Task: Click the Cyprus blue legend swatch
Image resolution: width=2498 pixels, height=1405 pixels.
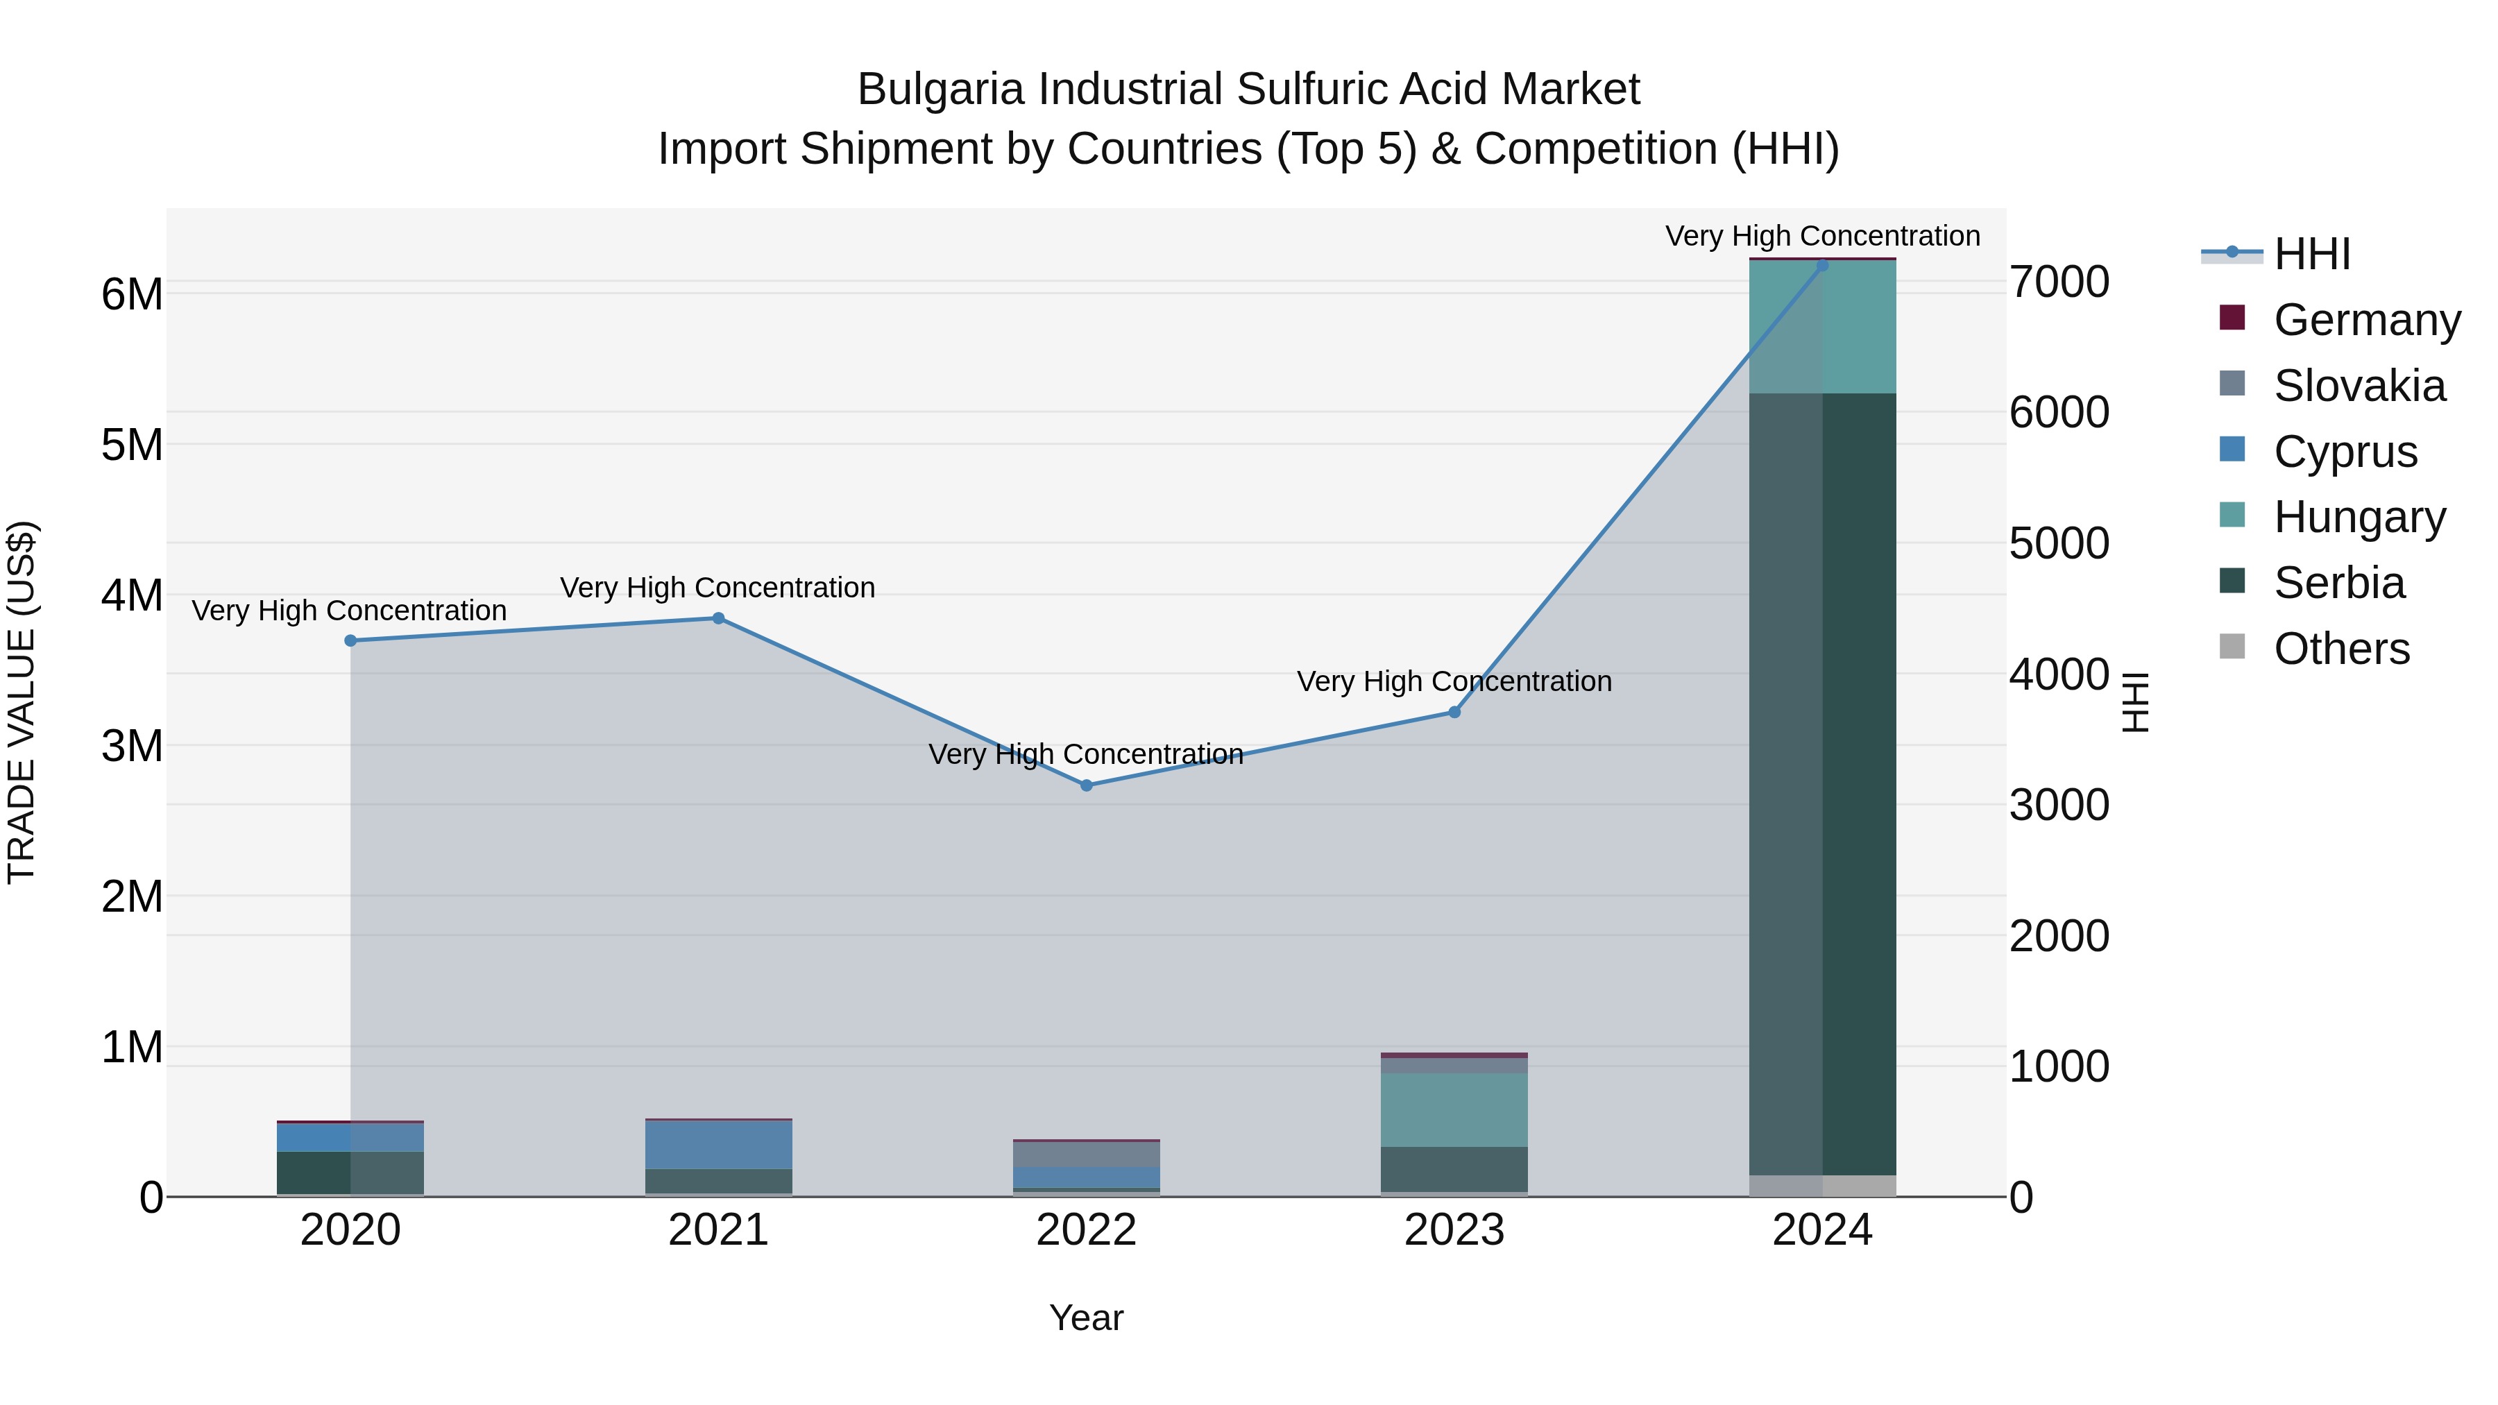Action: pos(2232,449)
